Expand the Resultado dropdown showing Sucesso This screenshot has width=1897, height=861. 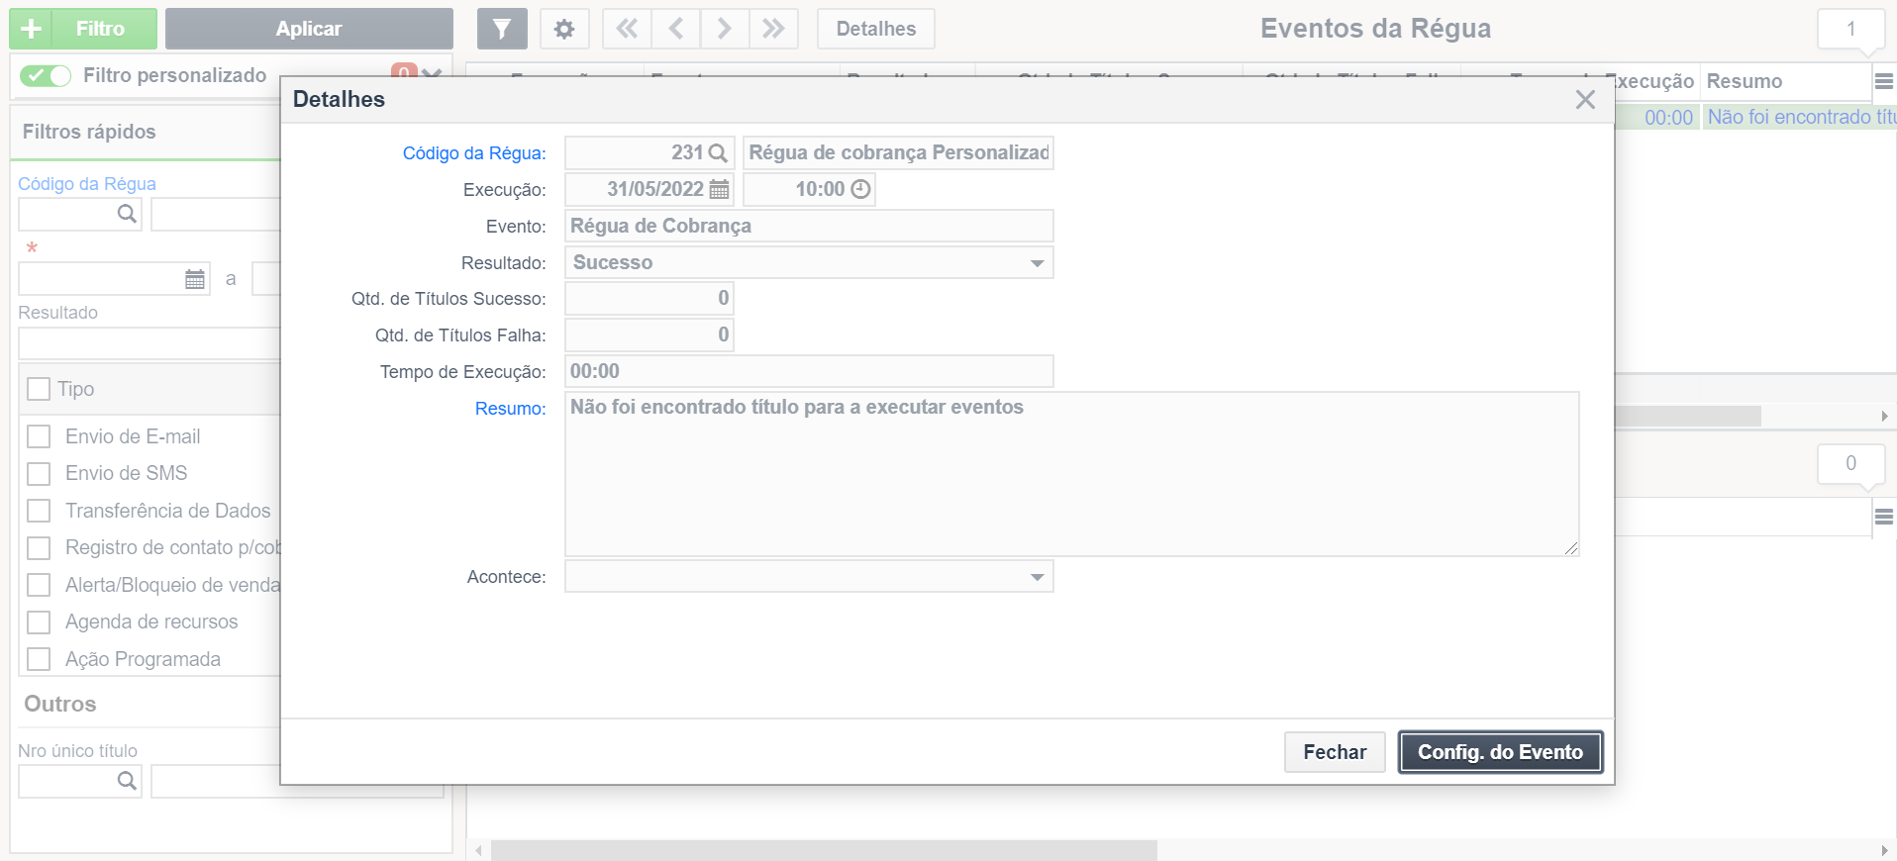click(x=1037, y=263)
